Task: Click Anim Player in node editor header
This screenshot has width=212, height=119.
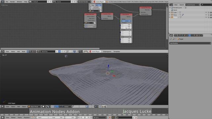Action: [95, 52]
